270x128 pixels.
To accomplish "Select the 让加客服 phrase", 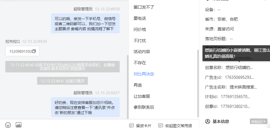I will pos(142,96).
